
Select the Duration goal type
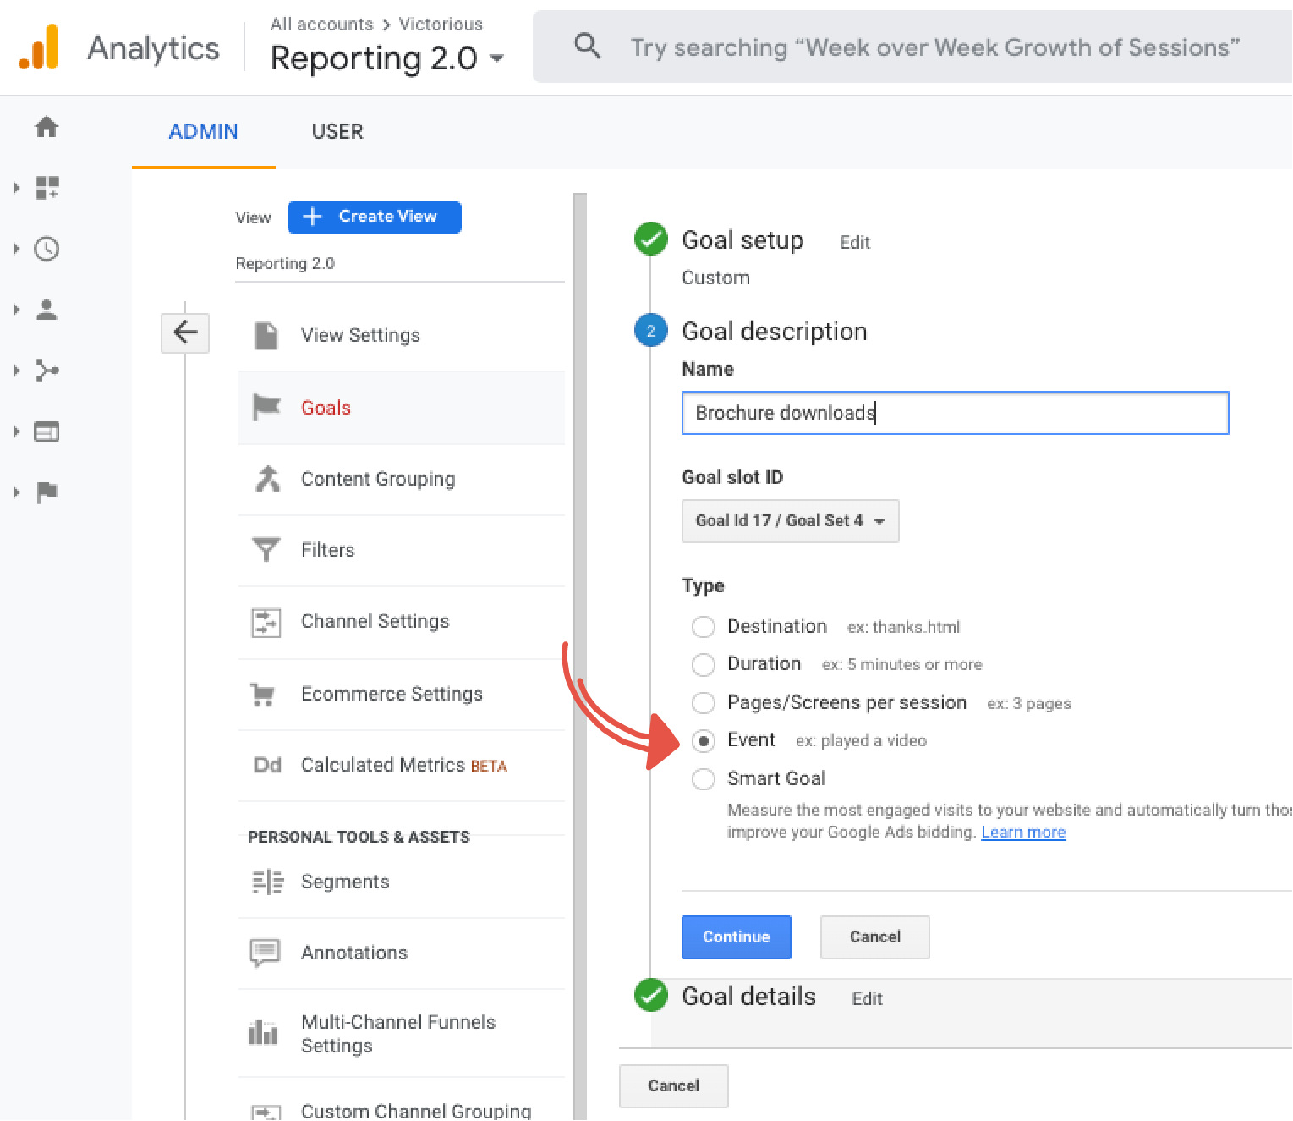click(703, 665)
